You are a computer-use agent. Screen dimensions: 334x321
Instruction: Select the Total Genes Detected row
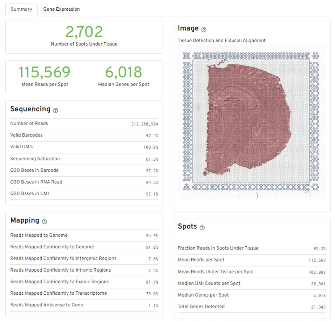click(252, 307)
